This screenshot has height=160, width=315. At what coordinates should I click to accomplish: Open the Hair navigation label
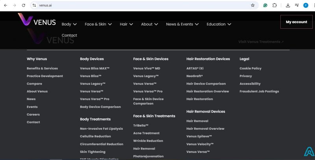[124, 24]
